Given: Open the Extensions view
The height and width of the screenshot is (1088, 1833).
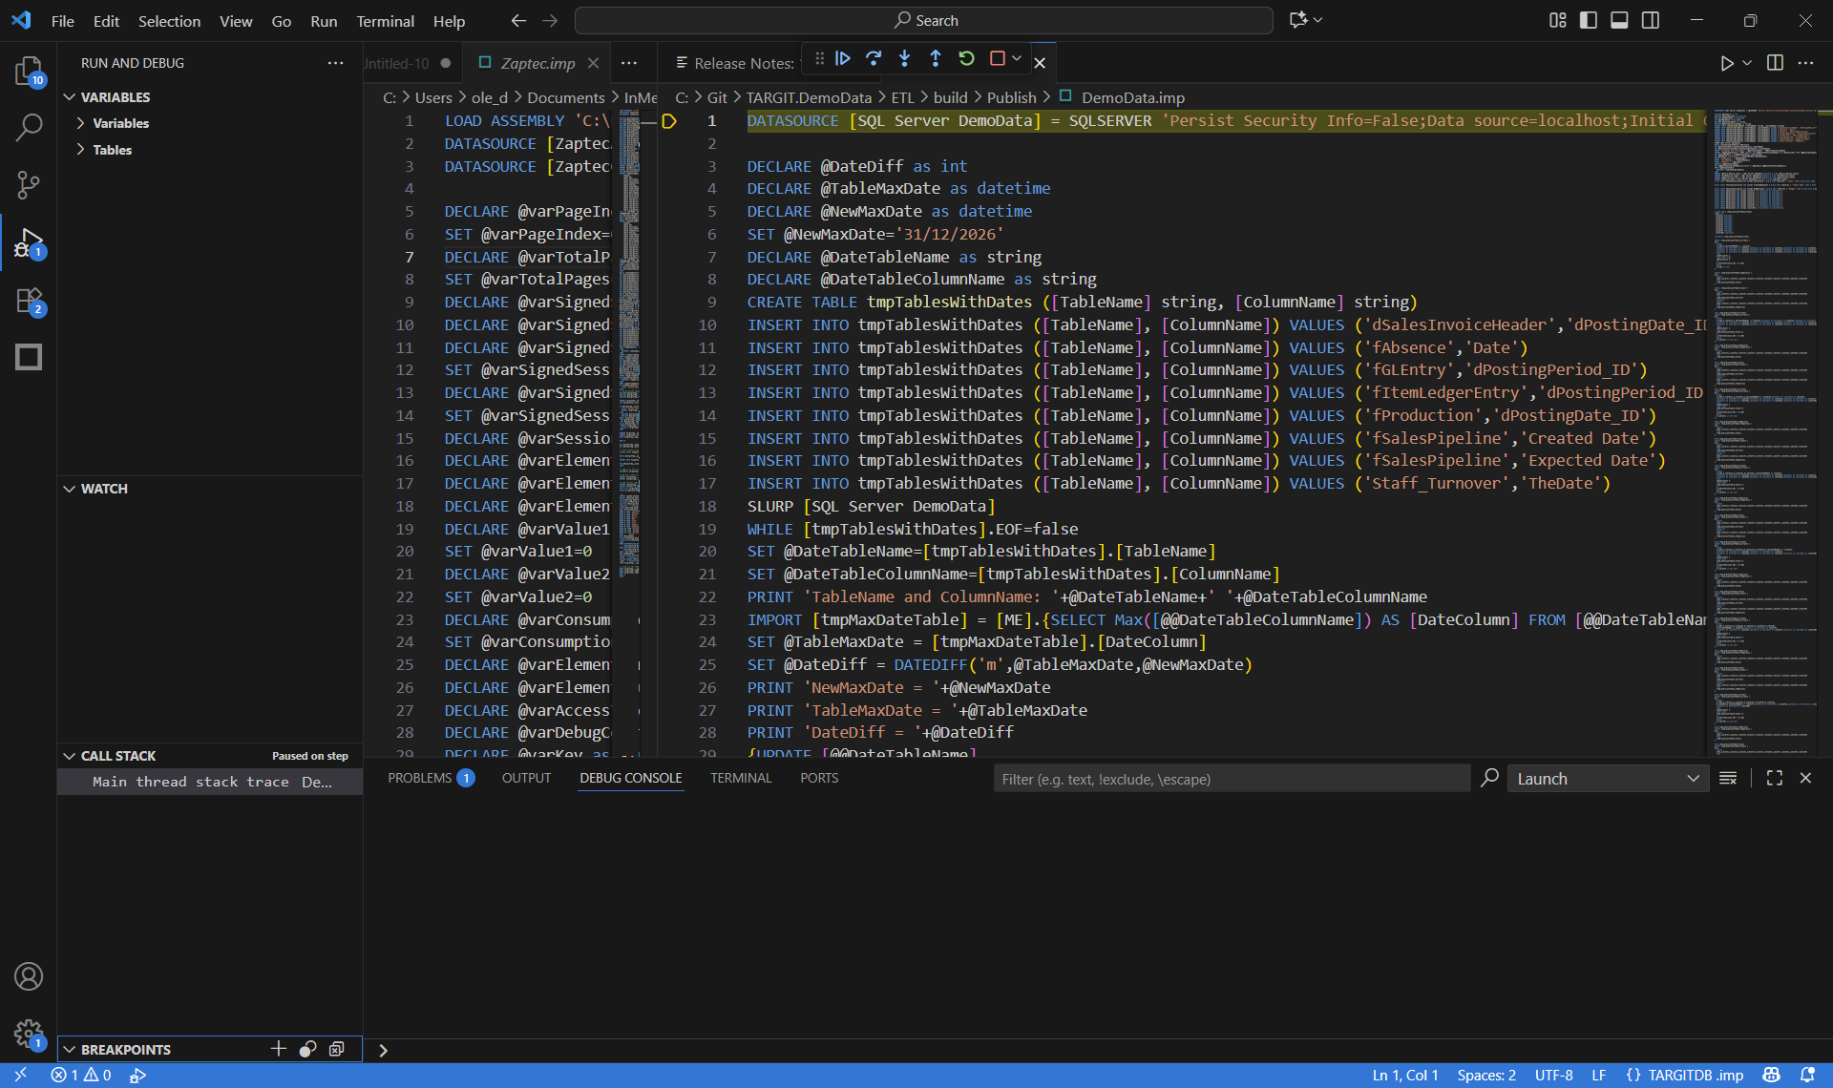Looking at the screenshot, I should click(x=29, y=301).
